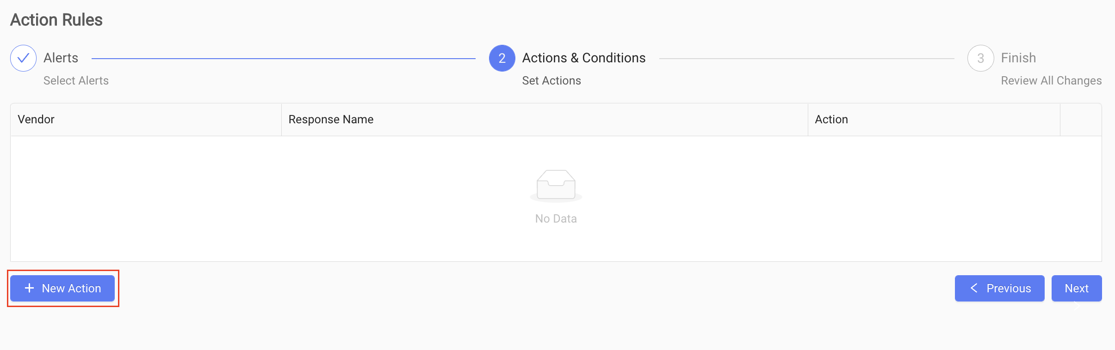
Task: Select the Actions & Conditions step
Action: click(584, 58)
